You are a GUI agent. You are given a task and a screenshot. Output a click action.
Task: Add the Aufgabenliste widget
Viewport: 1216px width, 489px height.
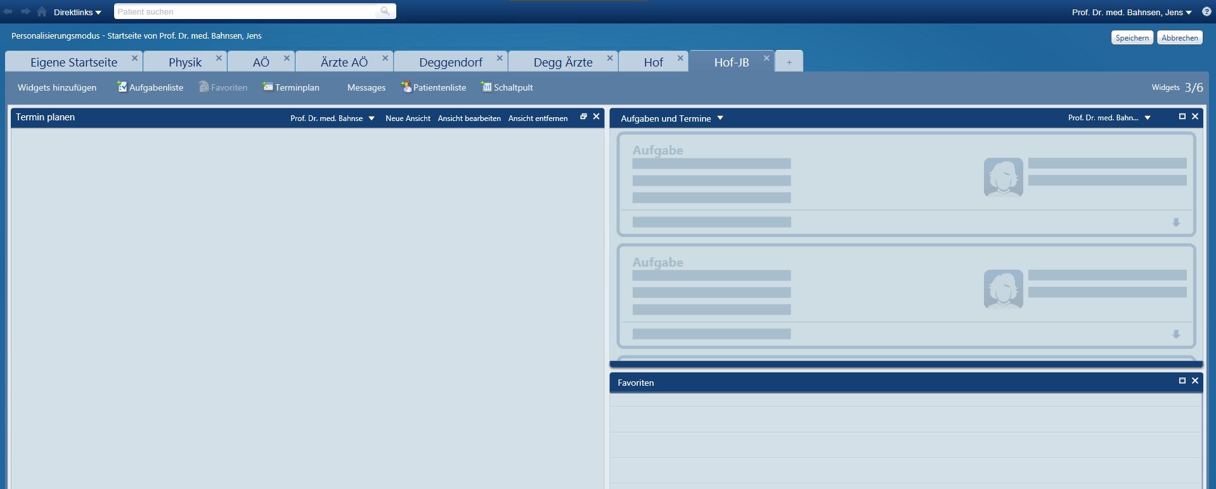(x=150, y=87)
